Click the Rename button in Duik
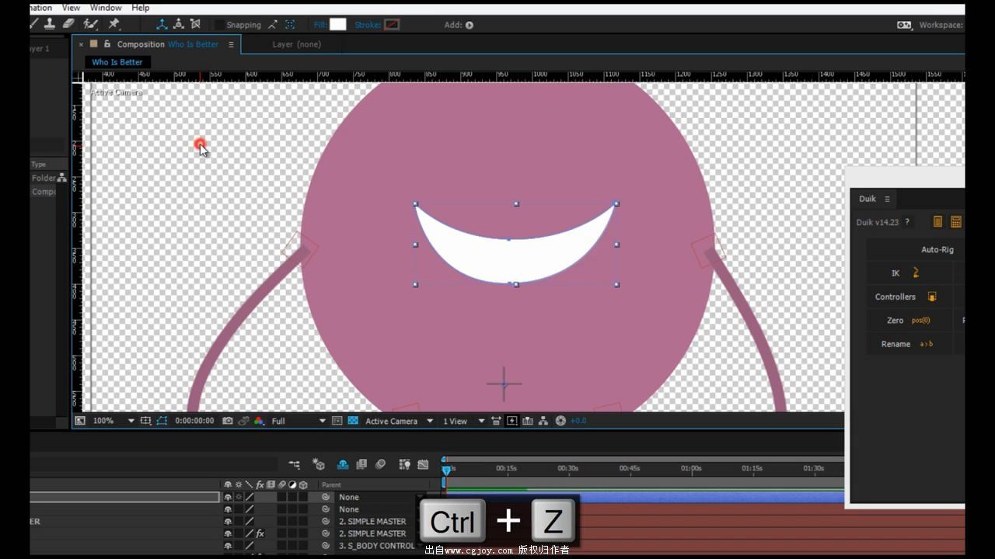 click(x=910, y=344)
